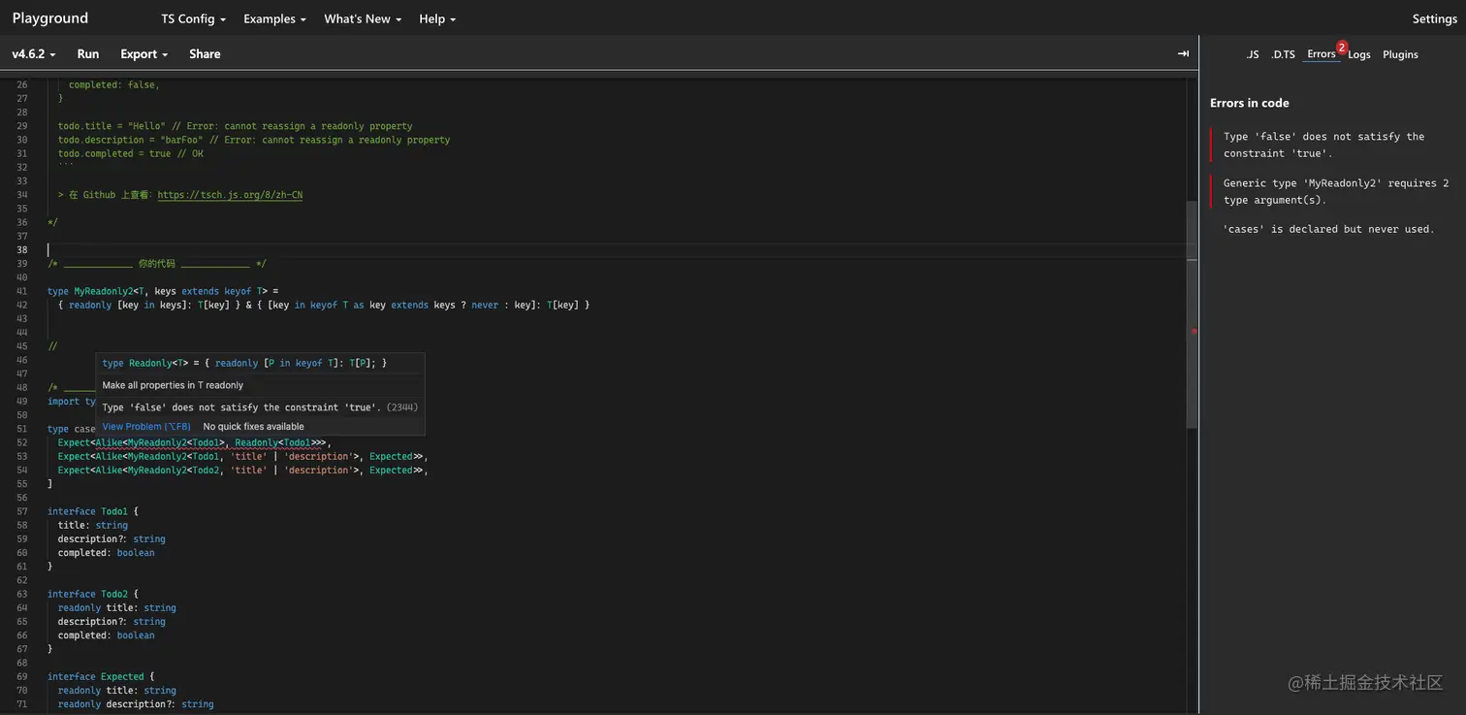1466x715 pixels.
Task: Click 'Errors in code' heading
Action: tap(1249, 103)
